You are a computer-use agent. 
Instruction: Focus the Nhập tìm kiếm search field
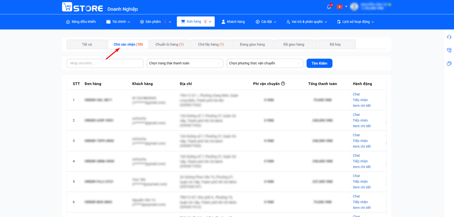coord(105,63)
